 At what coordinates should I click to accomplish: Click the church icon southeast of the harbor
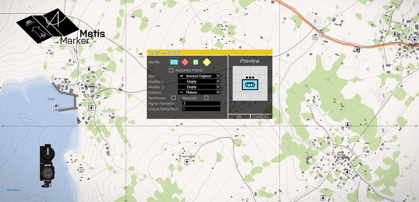coord(91,108)
